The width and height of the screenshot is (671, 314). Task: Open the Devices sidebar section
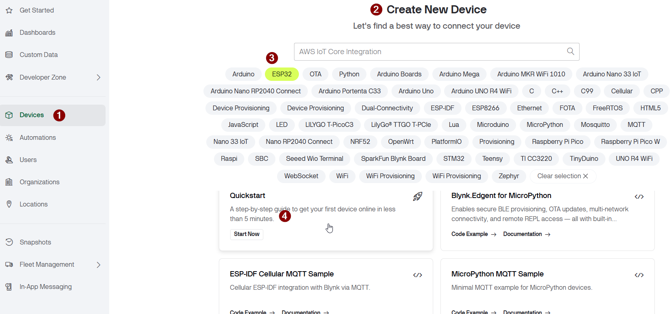32,115
